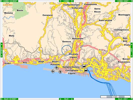This screenshot has height=100, width=133.
Task: Click the A12 motorway label
Action: [103, 50]
